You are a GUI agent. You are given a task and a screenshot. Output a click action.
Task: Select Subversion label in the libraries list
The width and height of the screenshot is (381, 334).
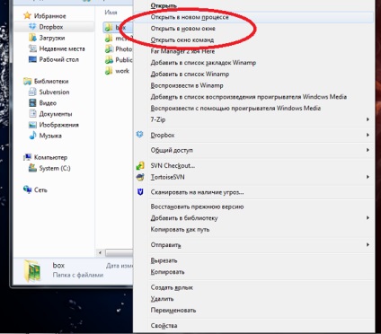click(54, 92)
